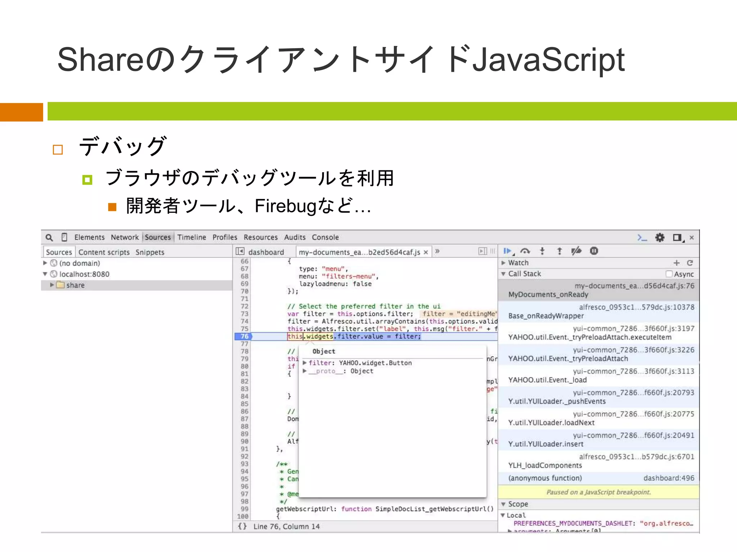Select Y.util.YUILoader._pushEvents stack frame
737x552 pixels.
click(x=598, y=397)
